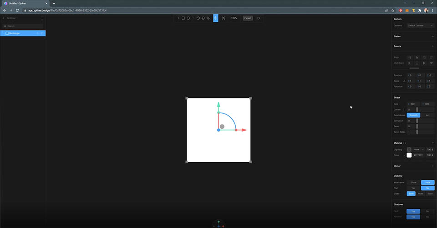
Task: Click the third Align icon
Action: tap(424, 57)
